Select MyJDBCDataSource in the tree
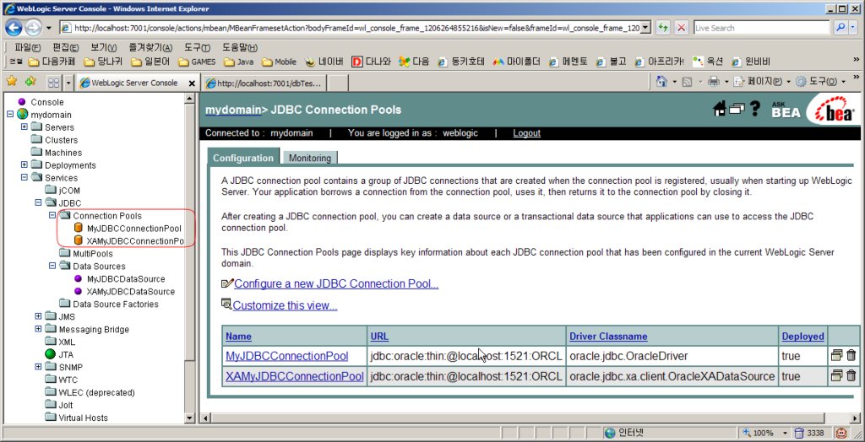This screenshot has height=442, width=865. [x=126, y=279]
